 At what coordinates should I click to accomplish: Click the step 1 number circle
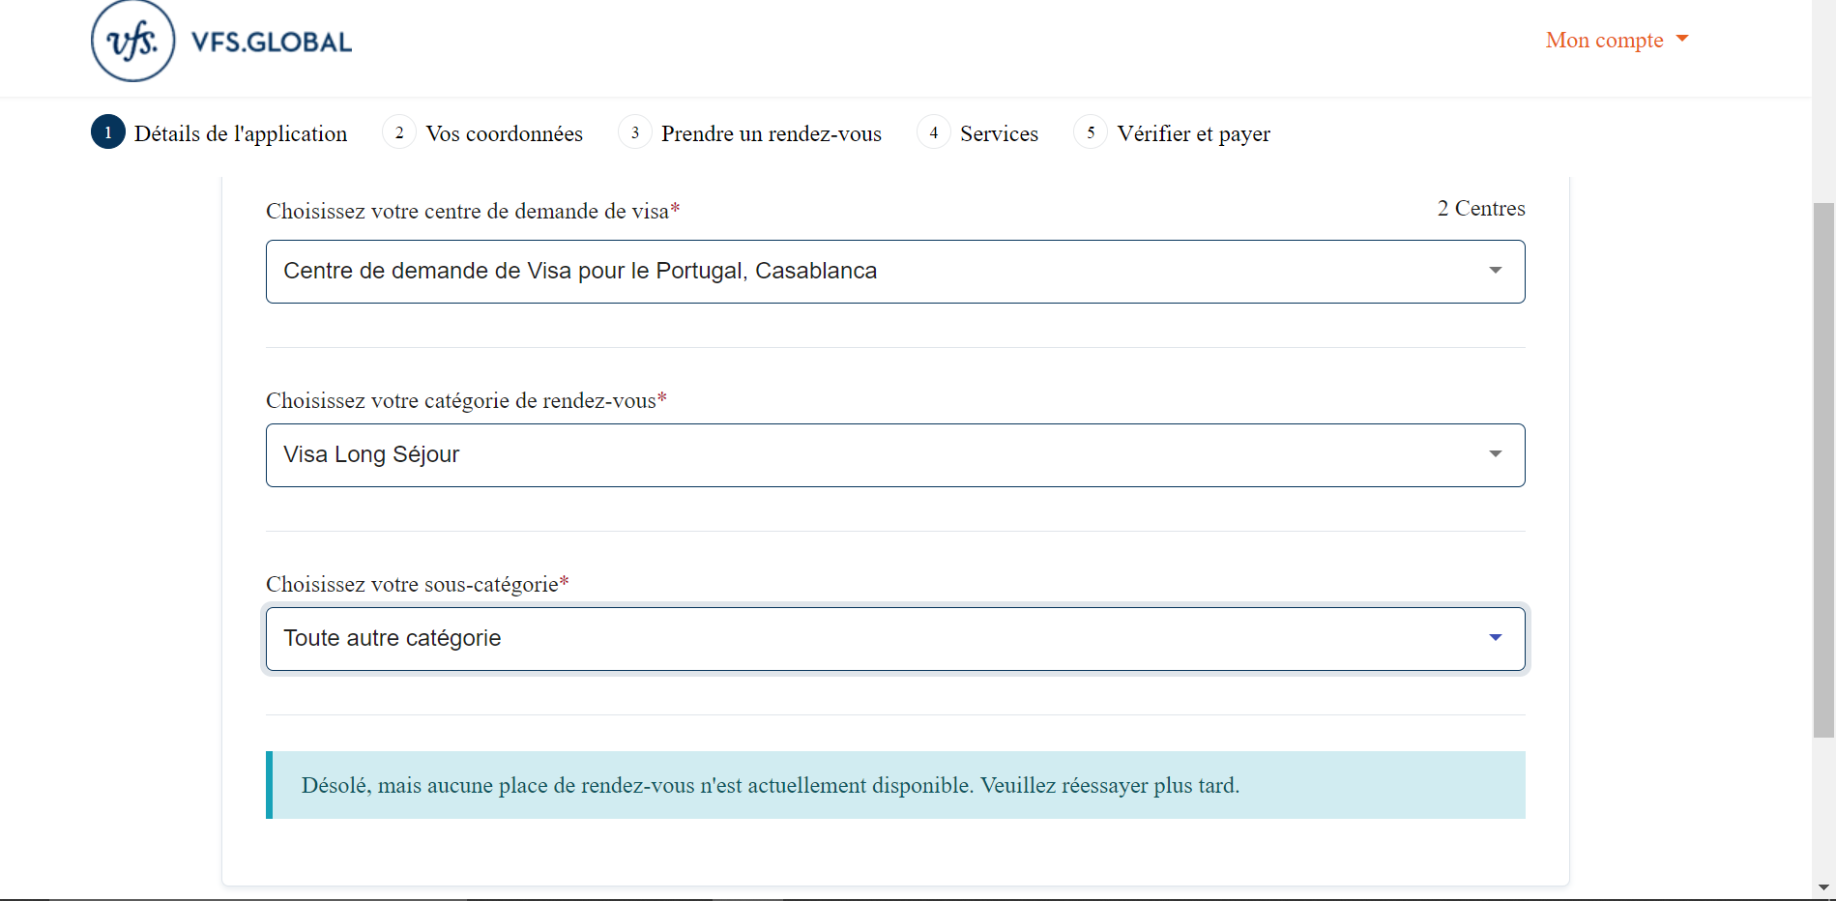click(108, 132)
